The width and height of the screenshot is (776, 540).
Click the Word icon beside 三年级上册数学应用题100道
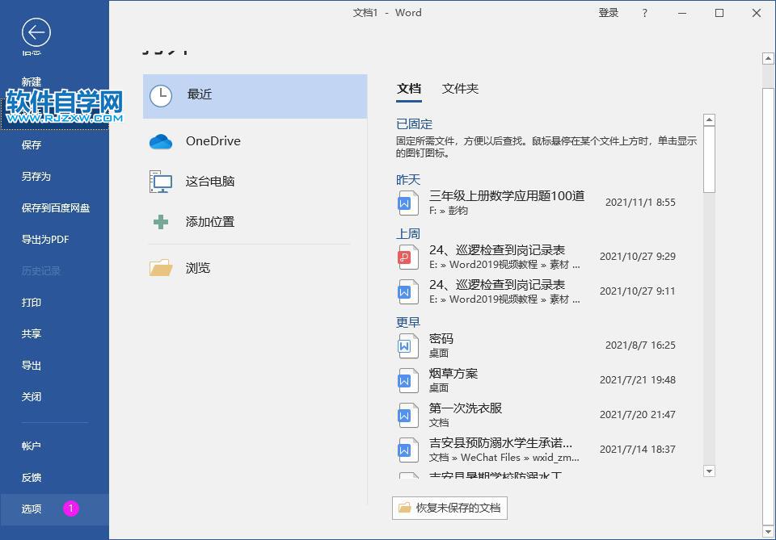pyautogui.click(x=407, y=203)
